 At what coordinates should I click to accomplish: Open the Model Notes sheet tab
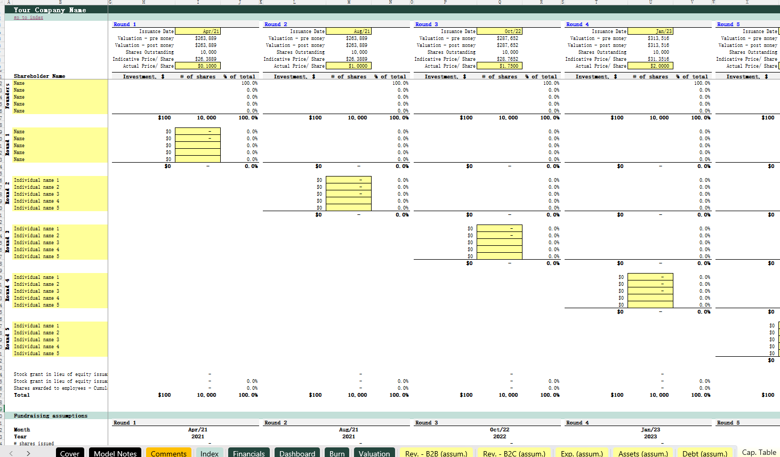[115, 453]
